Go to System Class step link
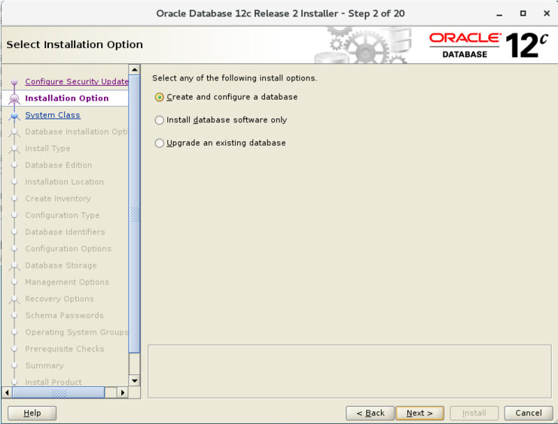 (x=53, y=115)
